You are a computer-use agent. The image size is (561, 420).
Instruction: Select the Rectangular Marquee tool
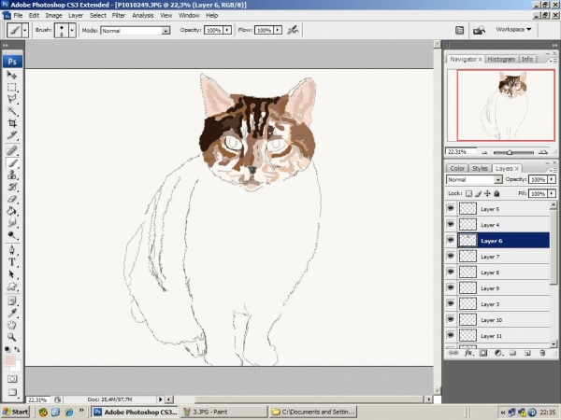point(12,87)
